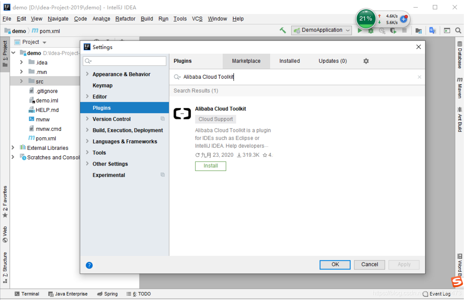Open Project Structure icon in toolbar
Viewport: 465px width, 300px height.
coord(419,31)
